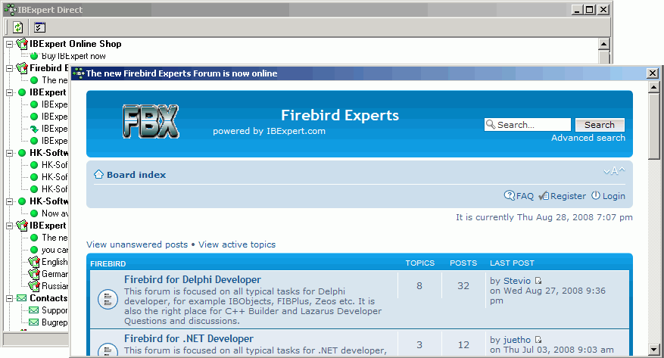Screen dimensions: 664x358
Task: Click the magnifier icon in search box
Action: (x=491, y=124)
